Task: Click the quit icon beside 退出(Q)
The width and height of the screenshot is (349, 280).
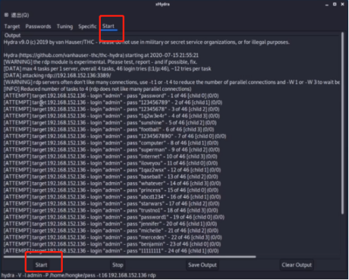Action: 6,15
